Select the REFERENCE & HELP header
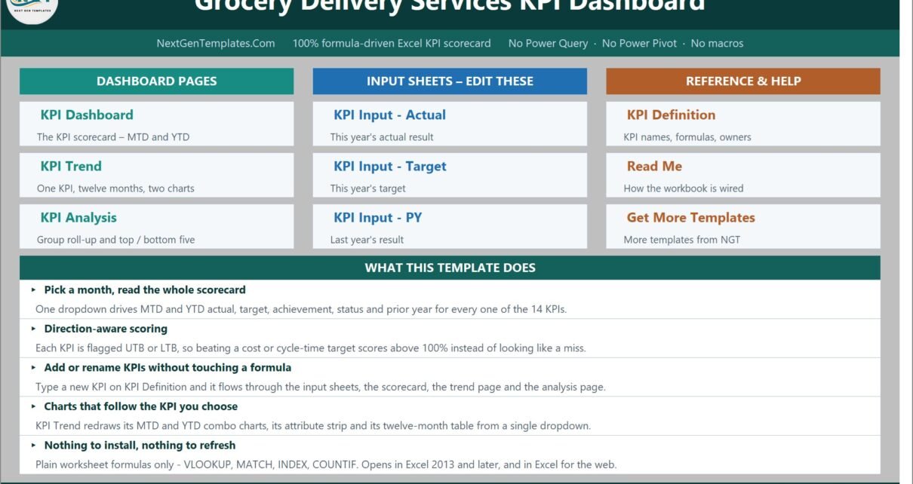Screen dimensions: 913x484 point(743,81)
